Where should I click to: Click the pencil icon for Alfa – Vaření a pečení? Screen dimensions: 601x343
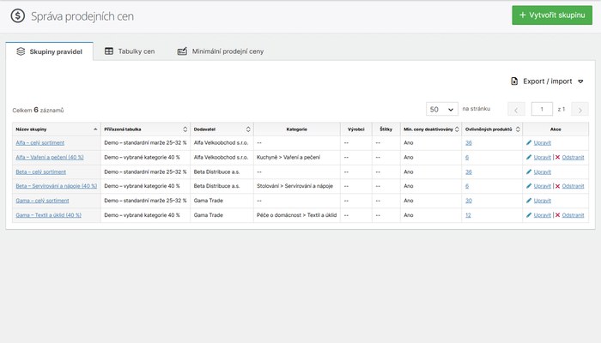529,157
